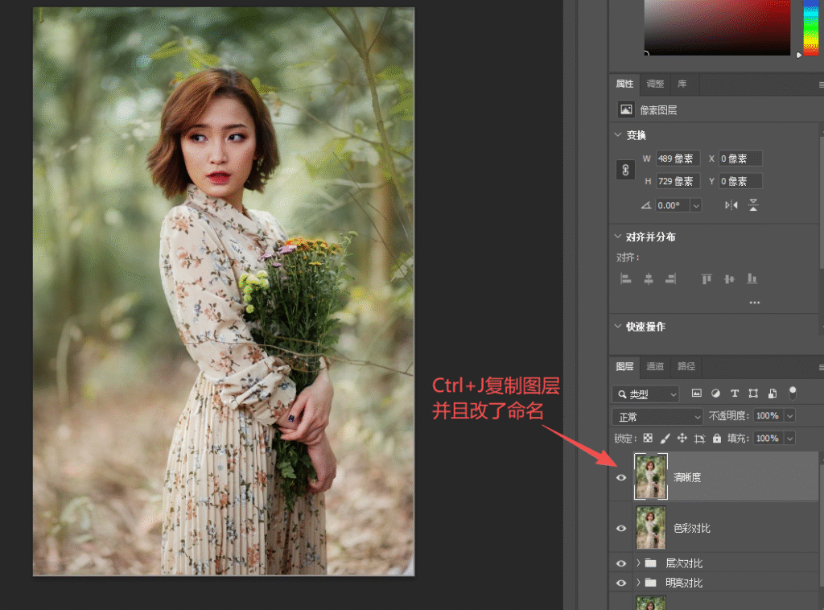Click the H height field
Viewport: 824px width, 610px height.
(678, 181)
